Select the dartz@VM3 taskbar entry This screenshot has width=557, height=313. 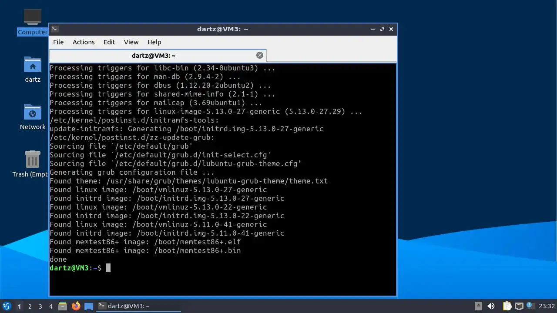(x=138, y=306)
